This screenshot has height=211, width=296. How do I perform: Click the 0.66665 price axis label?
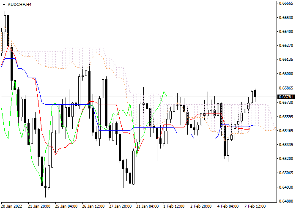click(x=286, y=3)
